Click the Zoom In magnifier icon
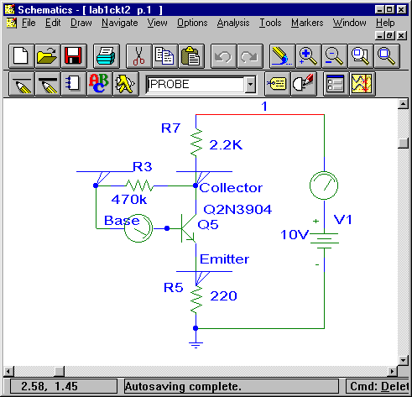The height and width of the screenshot is (397, 412). click(308, 56)
